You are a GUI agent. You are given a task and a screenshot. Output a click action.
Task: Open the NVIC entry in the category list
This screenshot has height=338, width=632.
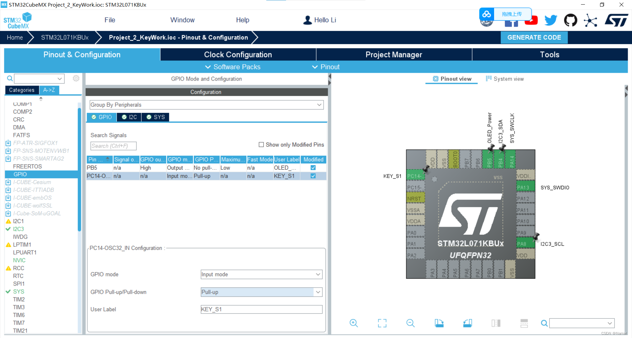(19, 260)
